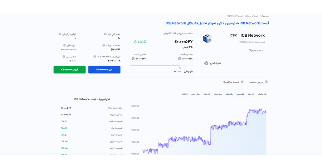Image resolution: width=322 pixels, height=168 pixels.
Task: Click the تغییرات 30 روزه row label
Action: [x=116, y=142]
